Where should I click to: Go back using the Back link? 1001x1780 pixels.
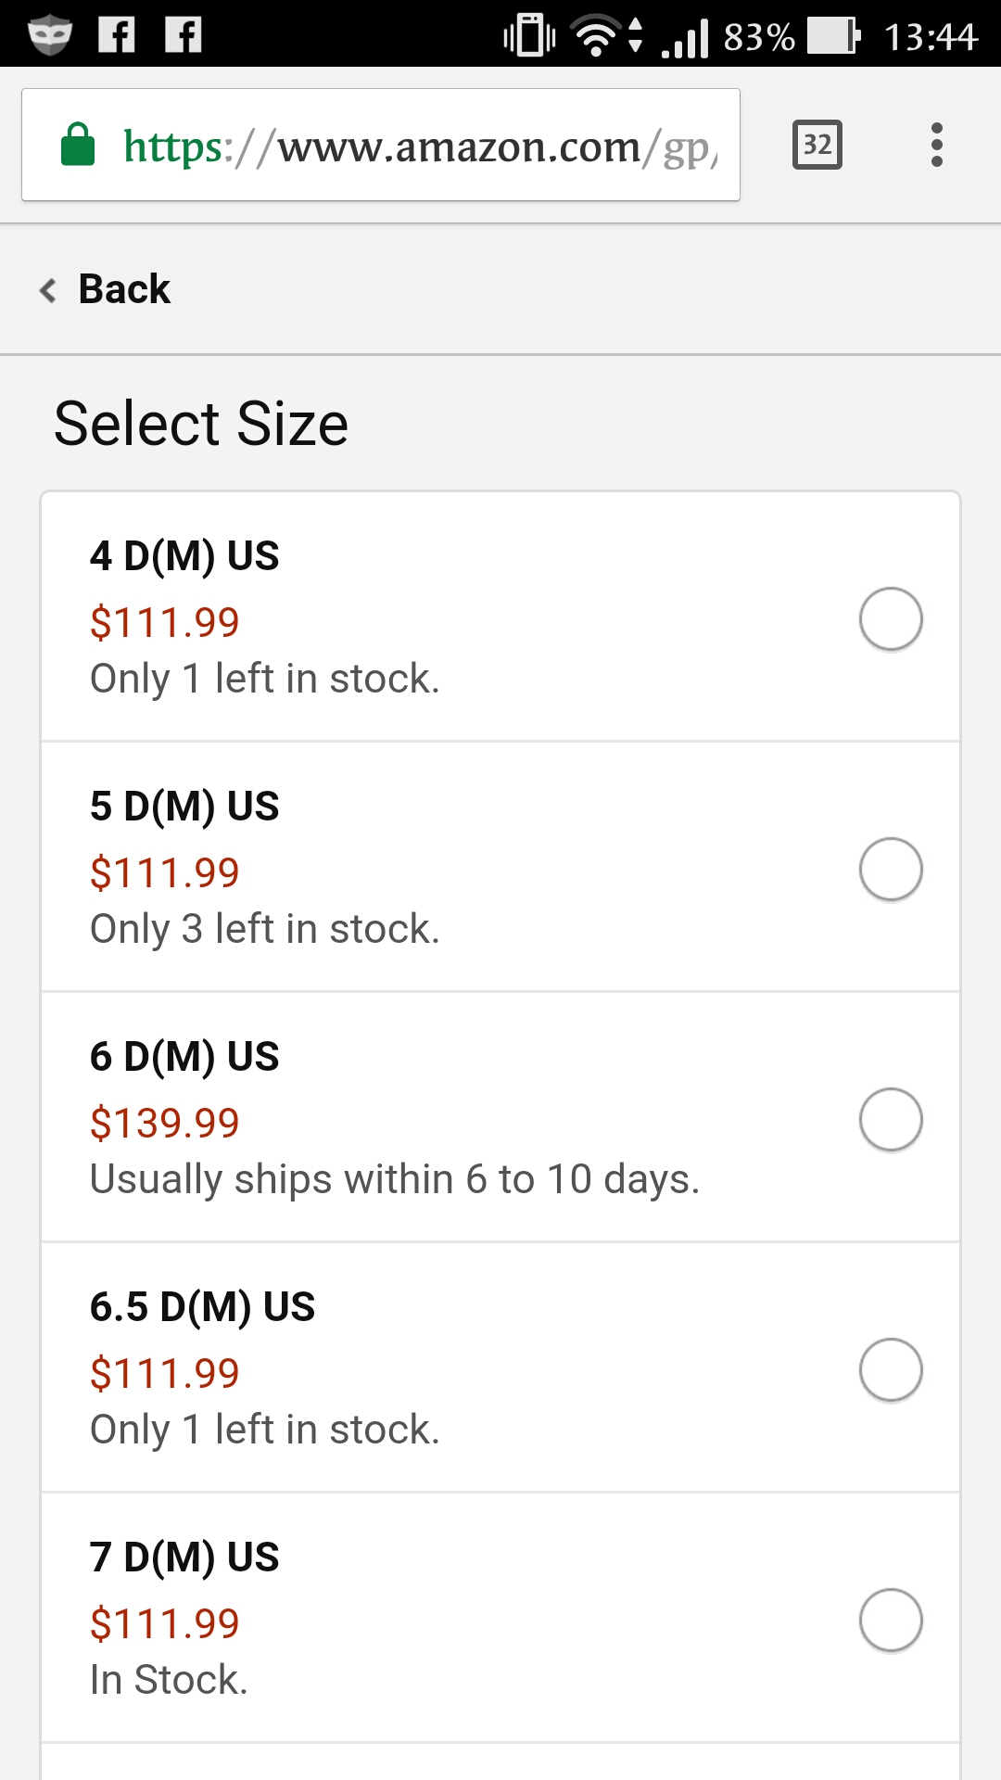[124, 289]
